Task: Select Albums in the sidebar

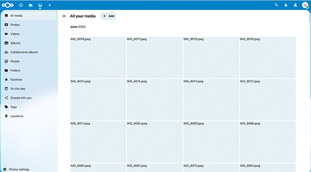Action: (x=15, y=43)
